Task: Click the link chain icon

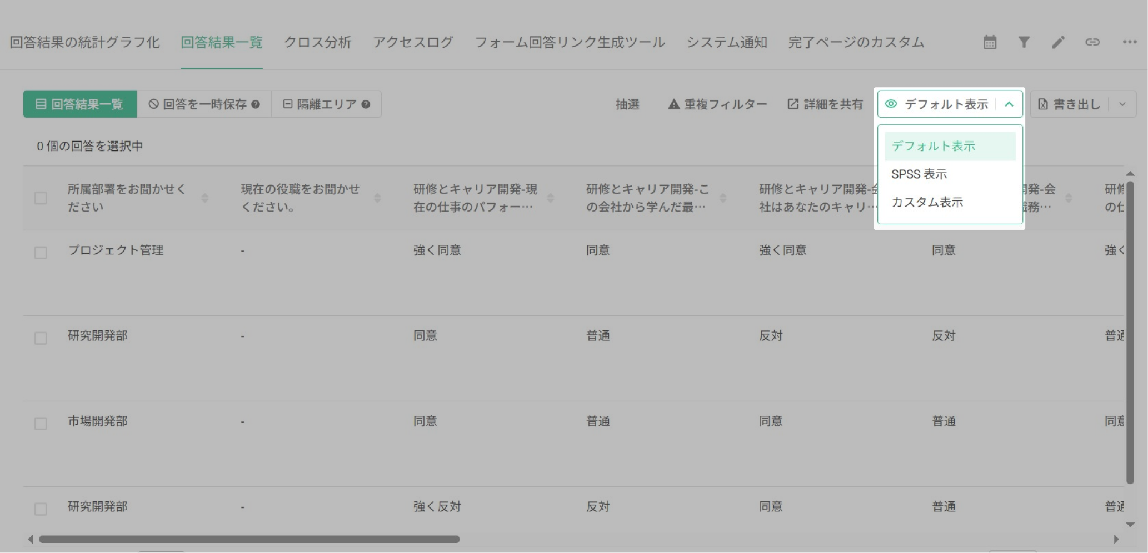Action: 1092,42
